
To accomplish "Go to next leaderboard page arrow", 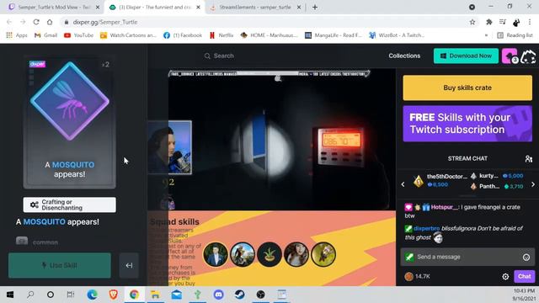I will [x=533, y=184].
